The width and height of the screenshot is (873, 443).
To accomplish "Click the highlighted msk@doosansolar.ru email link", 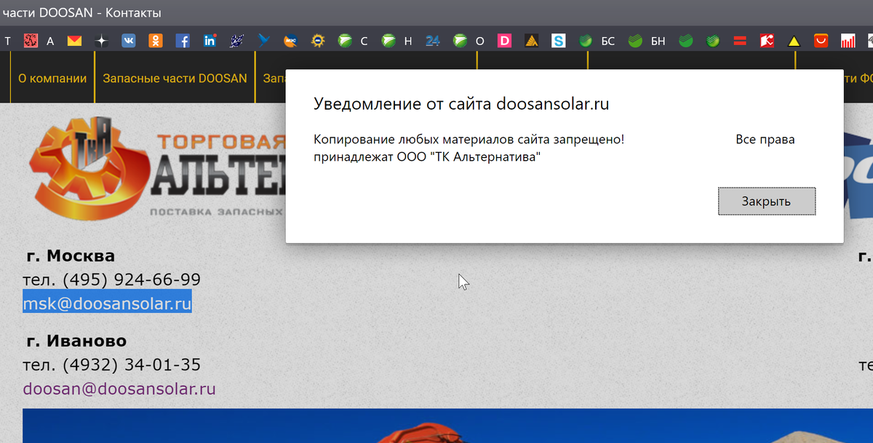I will coord(106,303).
